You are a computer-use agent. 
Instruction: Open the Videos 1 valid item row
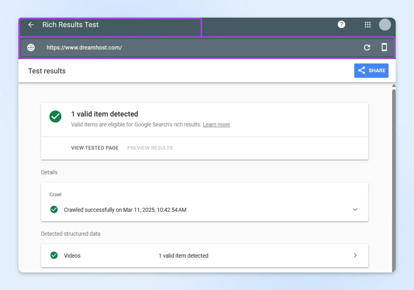click(183, 256)
